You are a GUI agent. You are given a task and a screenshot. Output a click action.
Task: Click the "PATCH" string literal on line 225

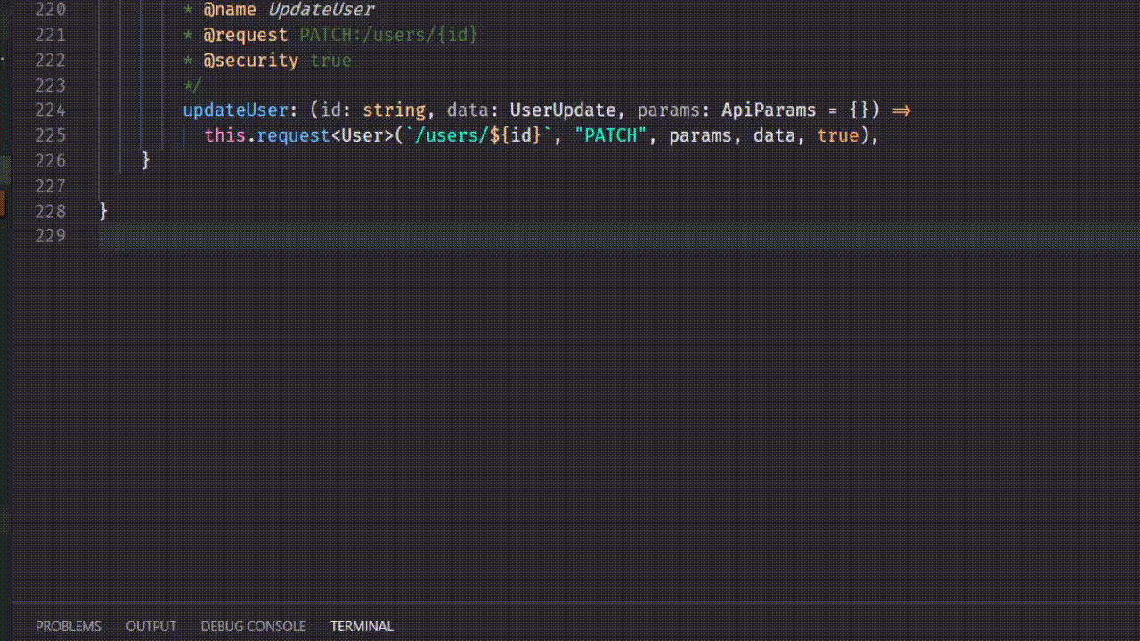point(610,135)
